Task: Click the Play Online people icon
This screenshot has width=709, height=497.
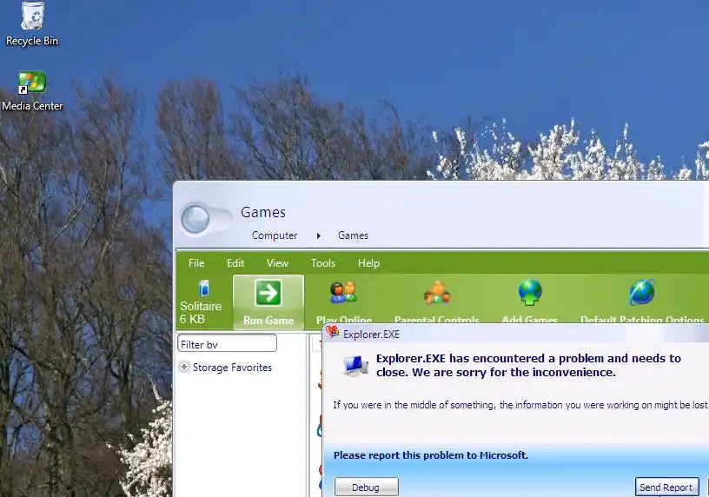Action: pos(344,293)
